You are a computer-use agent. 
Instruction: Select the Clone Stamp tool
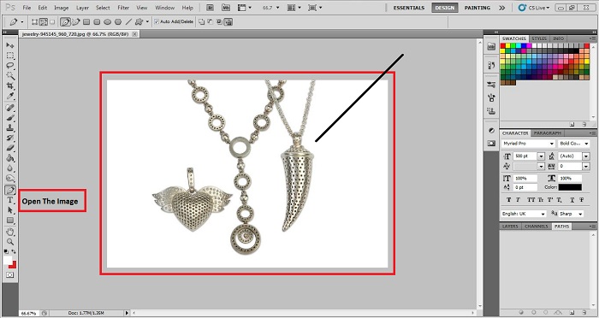tap(10, 128)
